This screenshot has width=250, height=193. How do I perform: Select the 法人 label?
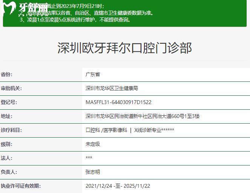click(6, 158)
